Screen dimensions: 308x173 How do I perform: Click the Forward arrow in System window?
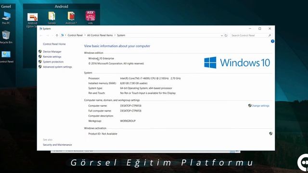coord(47,35)
